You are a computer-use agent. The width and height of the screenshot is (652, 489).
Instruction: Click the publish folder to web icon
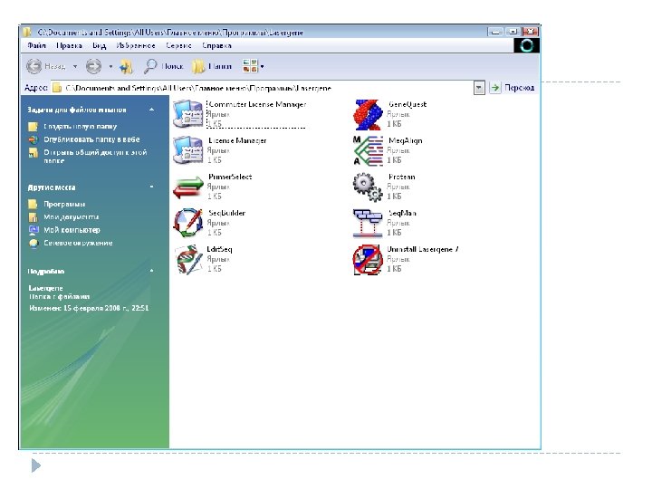point(33,139)
